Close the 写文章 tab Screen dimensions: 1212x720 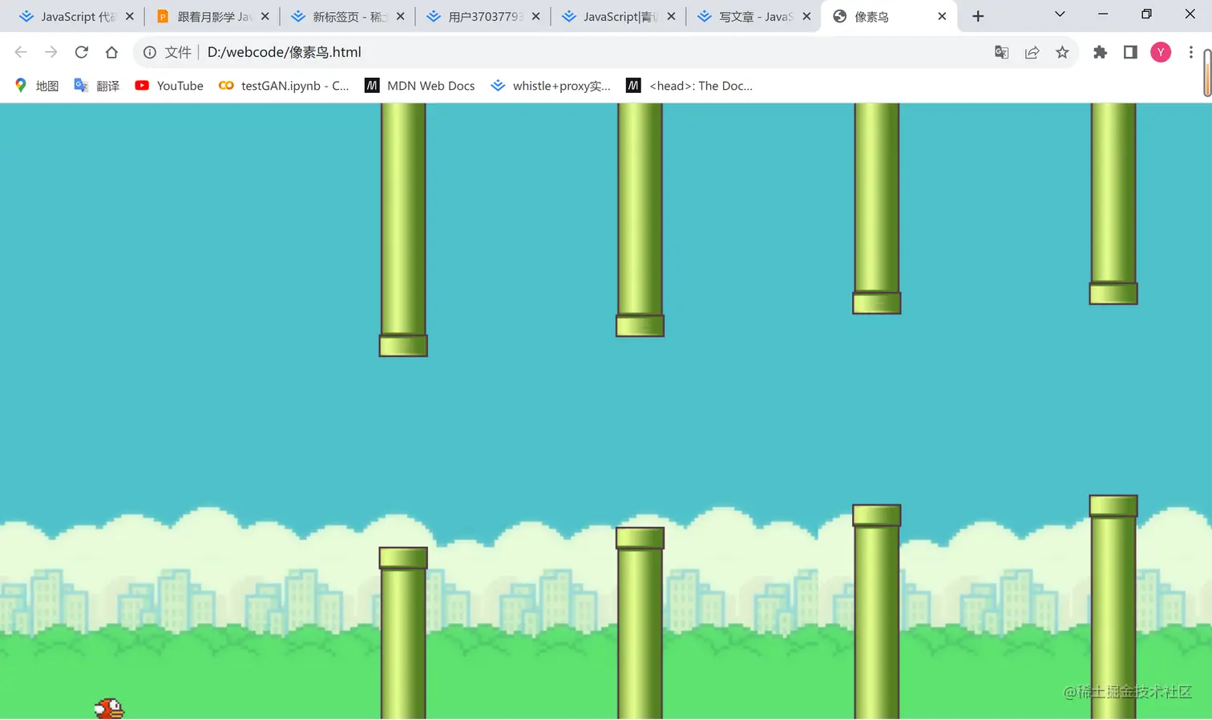point(807,16)
